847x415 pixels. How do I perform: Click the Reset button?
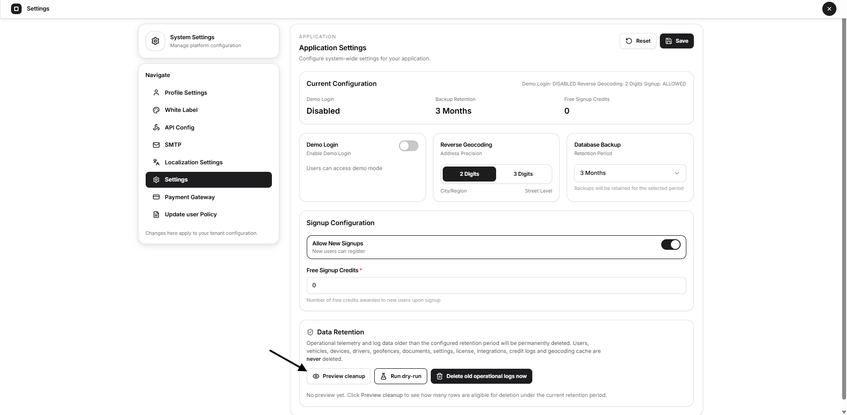click(x=638, y=41)
